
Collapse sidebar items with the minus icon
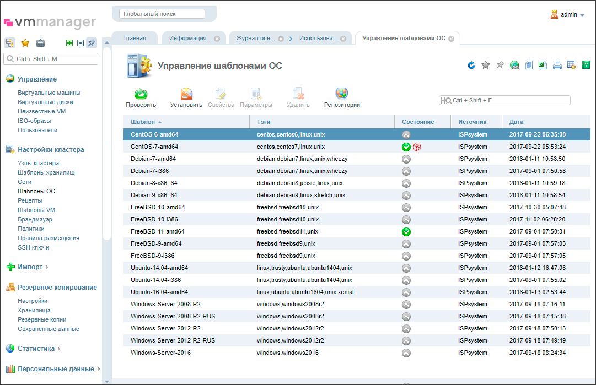click(x=80, y=42)
